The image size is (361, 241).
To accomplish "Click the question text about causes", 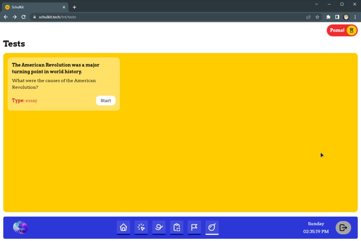I will point(54,84).
